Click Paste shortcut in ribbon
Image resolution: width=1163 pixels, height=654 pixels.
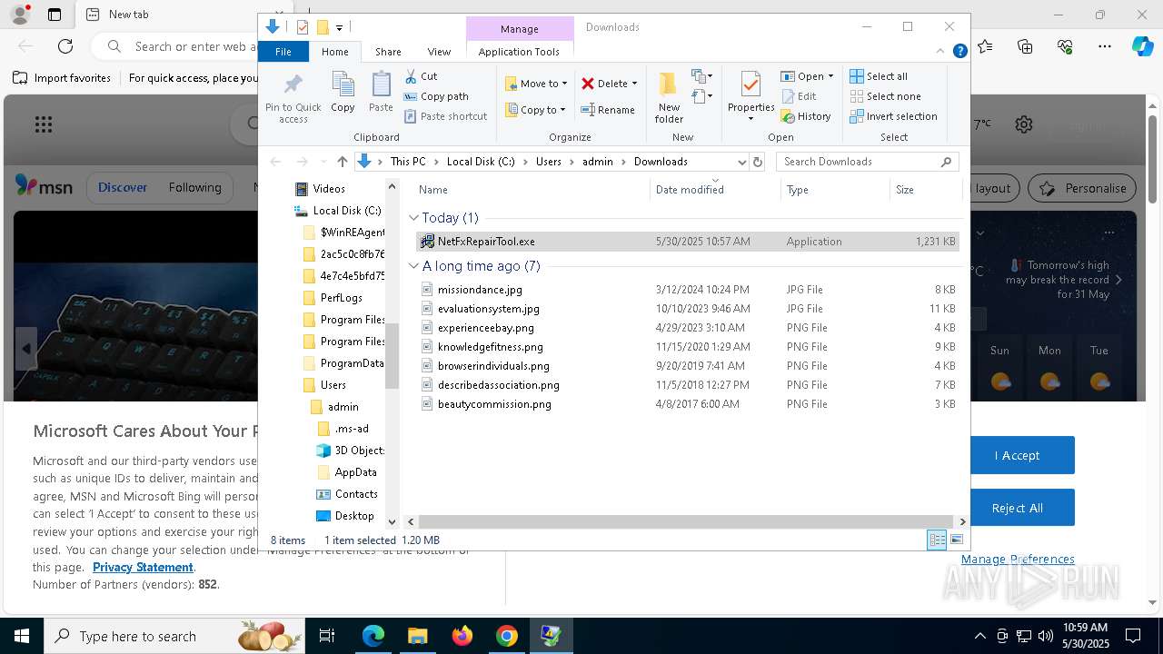click(445, 116)
